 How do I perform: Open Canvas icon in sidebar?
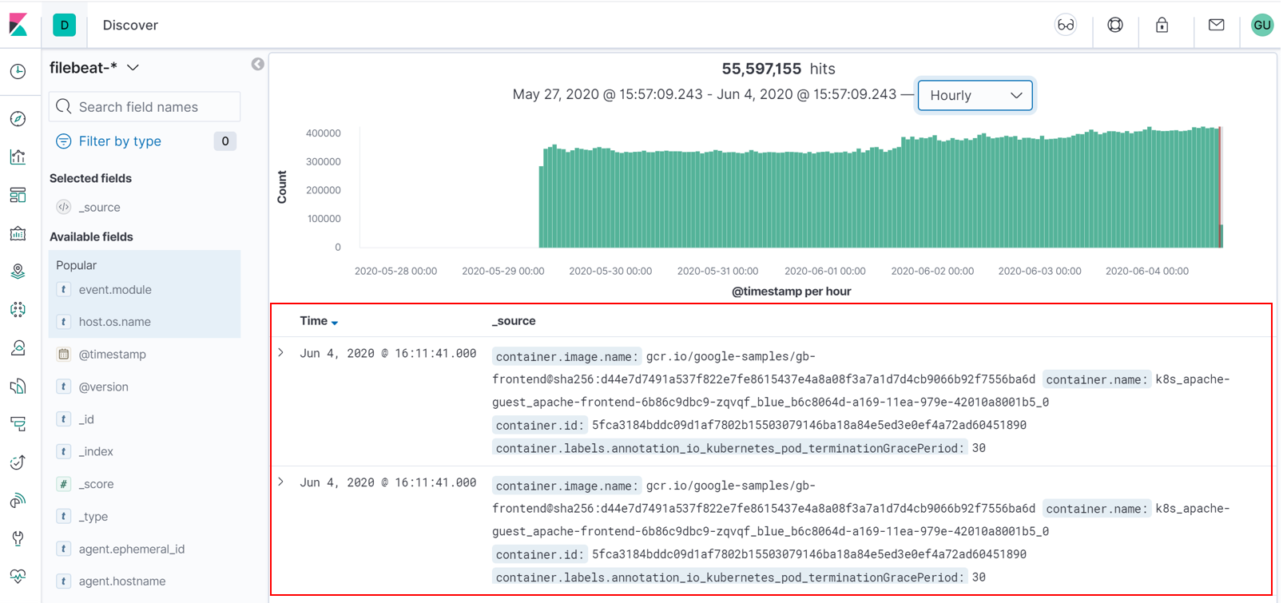tap(18, 233)
